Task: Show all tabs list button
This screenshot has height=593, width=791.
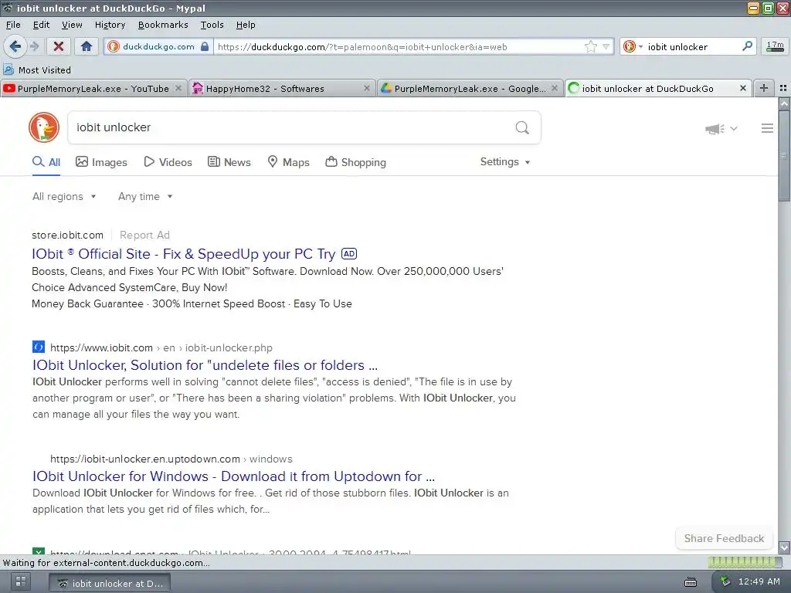Action: pyautogui.click(x=783, y=88)
